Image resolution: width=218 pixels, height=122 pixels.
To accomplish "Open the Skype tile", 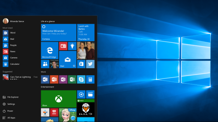I will pyautogui.click(x=81, y=79).
